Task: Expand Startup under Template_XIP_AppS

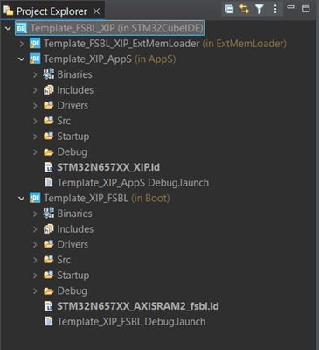Action: click(x=35, y=136)
